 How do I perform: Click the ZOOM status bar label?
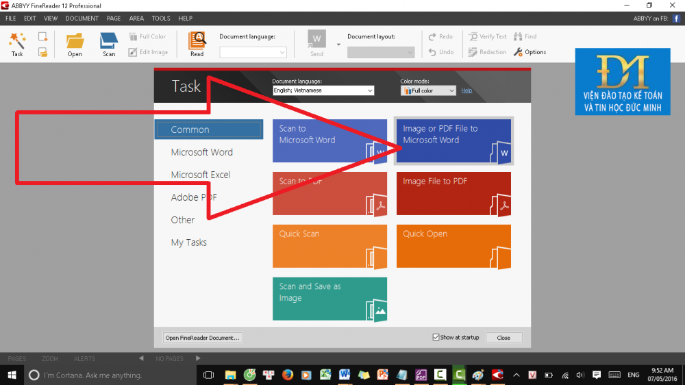50,359
